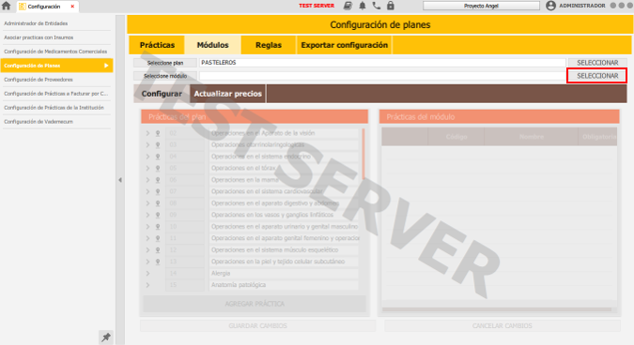634x345 pixels.
Task: Expand the Alergia row
Action: click(147, 274)
